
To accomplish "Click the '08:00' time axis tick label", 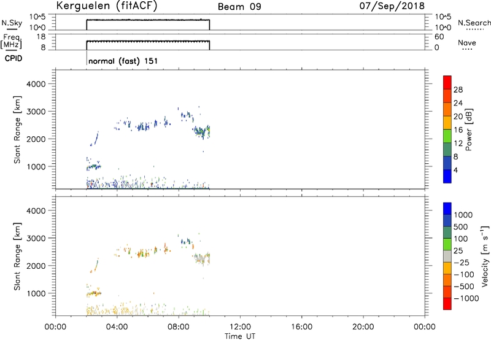I will (x=179, y=327).
